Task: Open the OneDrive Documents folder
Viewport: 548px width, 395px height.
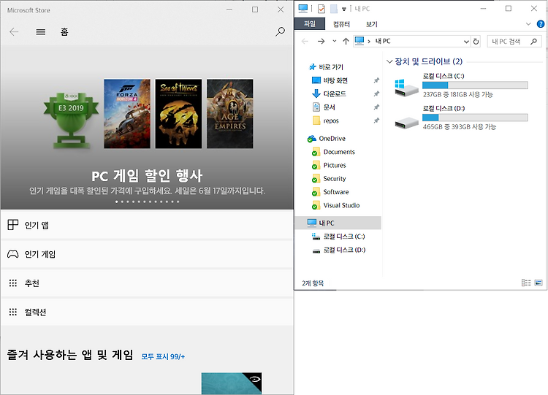Action: click(x=338, y=152)
